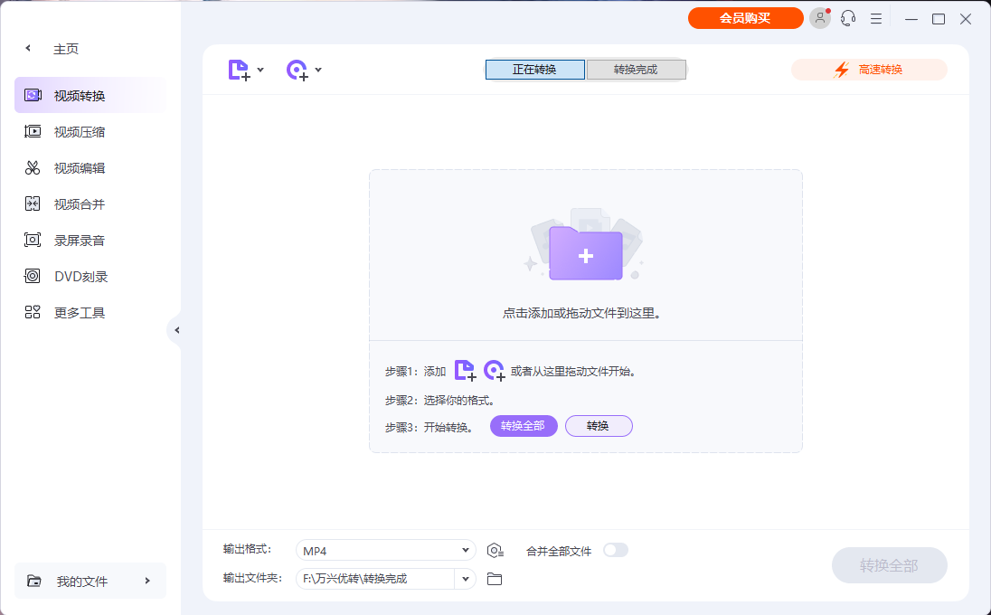Open the output format settings gear
The height and width of the screenshot is (615, 991).
[x=494, y=550]
